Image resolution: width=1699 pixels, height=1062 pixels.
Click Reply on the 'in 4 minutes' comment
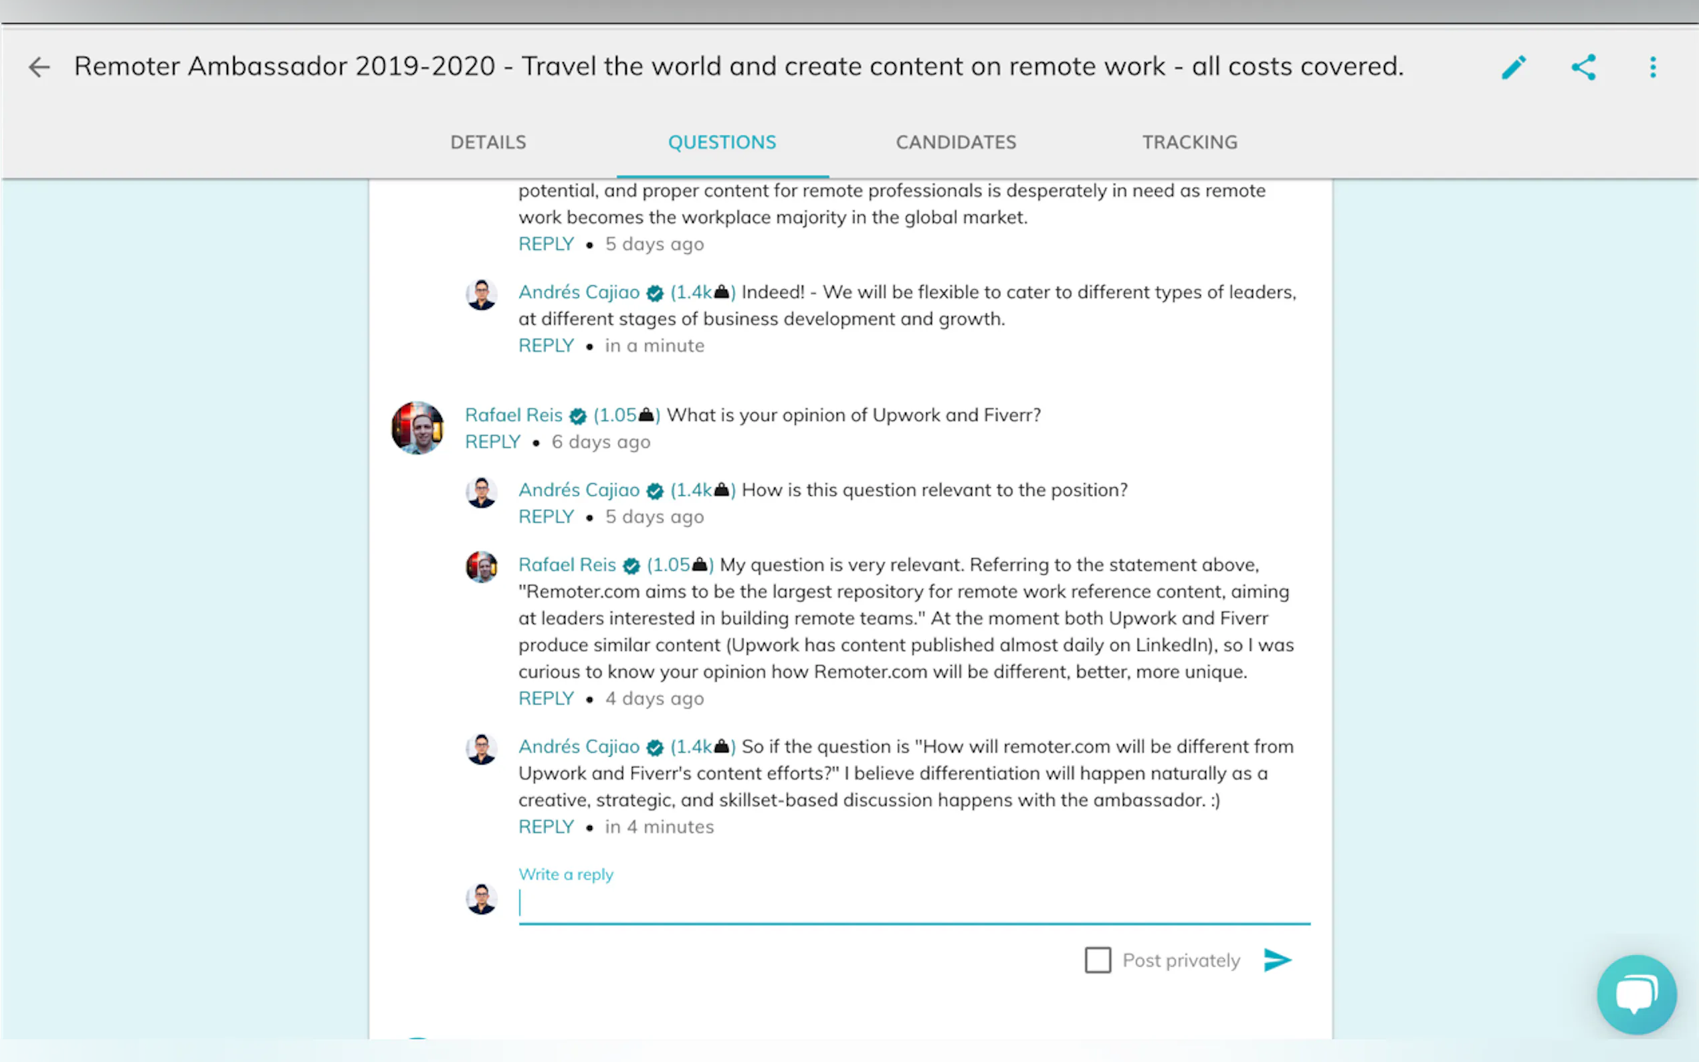546,827
